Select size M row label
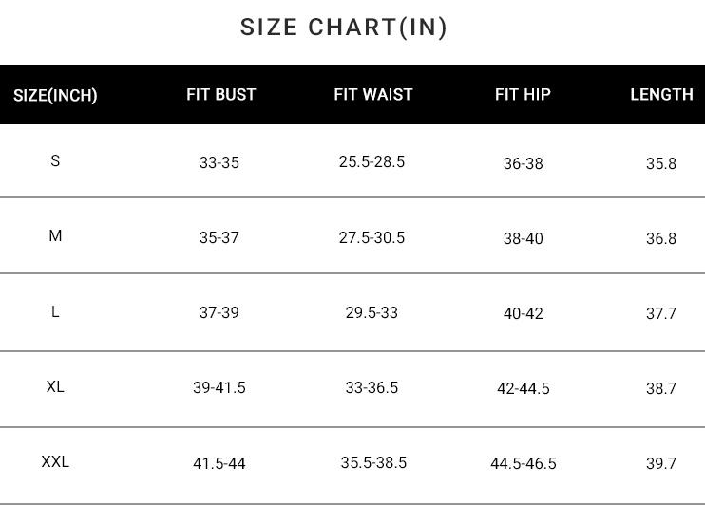This screenshot has height=523, width=705. [55, 235]
